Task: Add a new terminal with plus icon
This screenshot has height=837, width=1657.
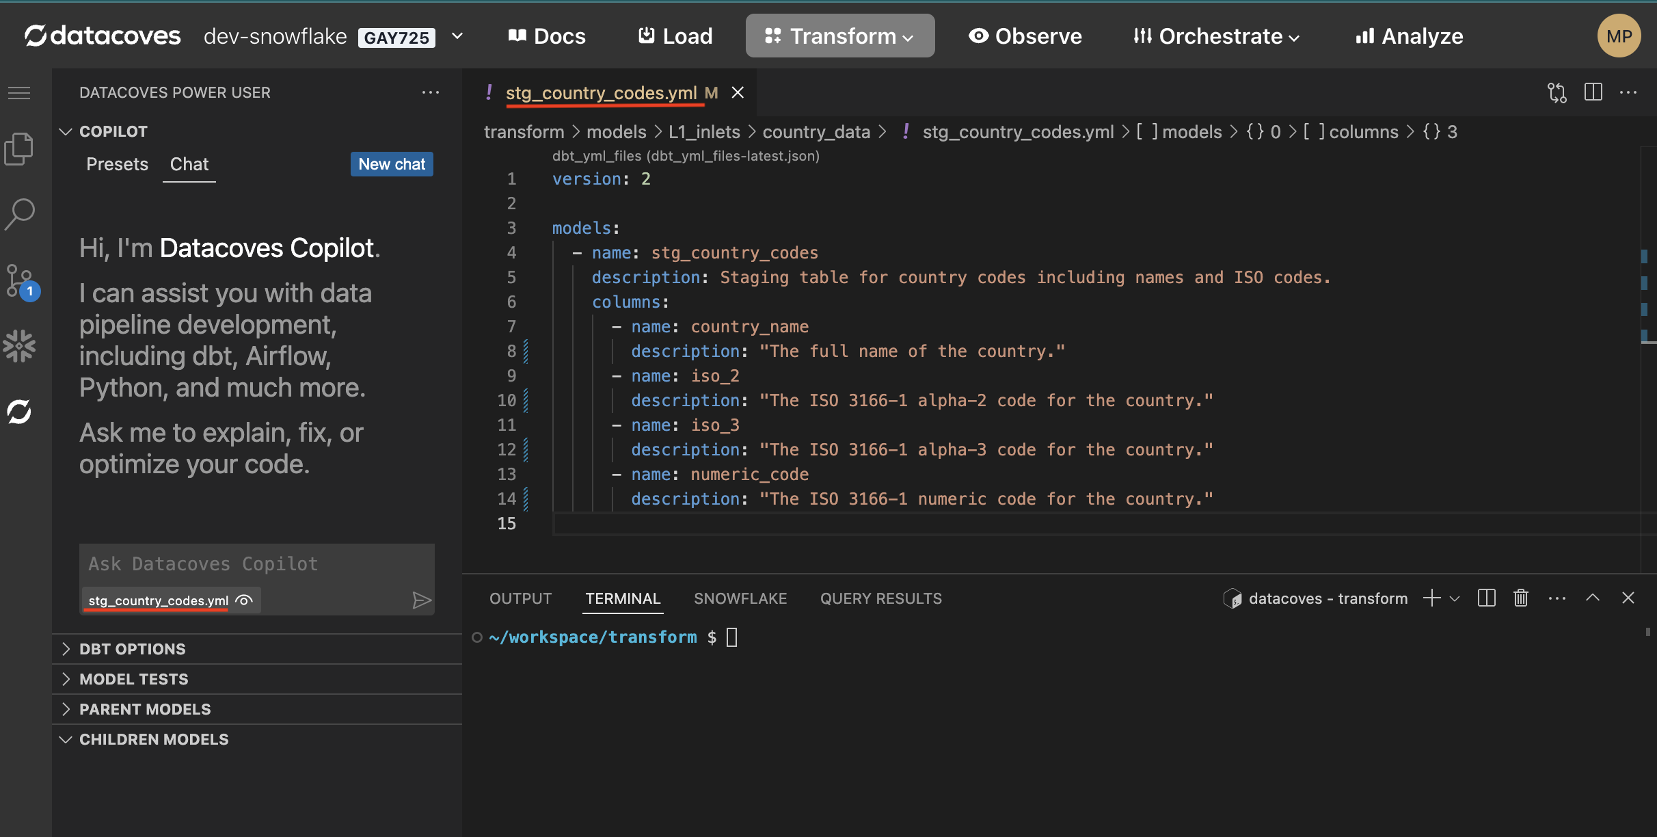Action: point(1432,598)
